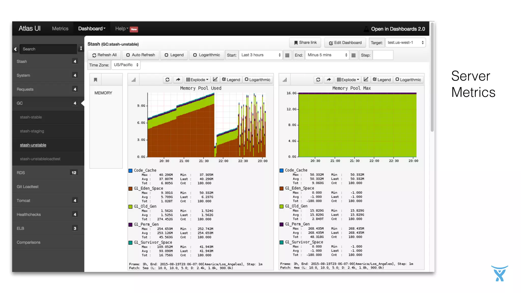Click the page vertical scrollbar
Screen dimensions: 521x293
pyautogui.click(x=432, y=77)
